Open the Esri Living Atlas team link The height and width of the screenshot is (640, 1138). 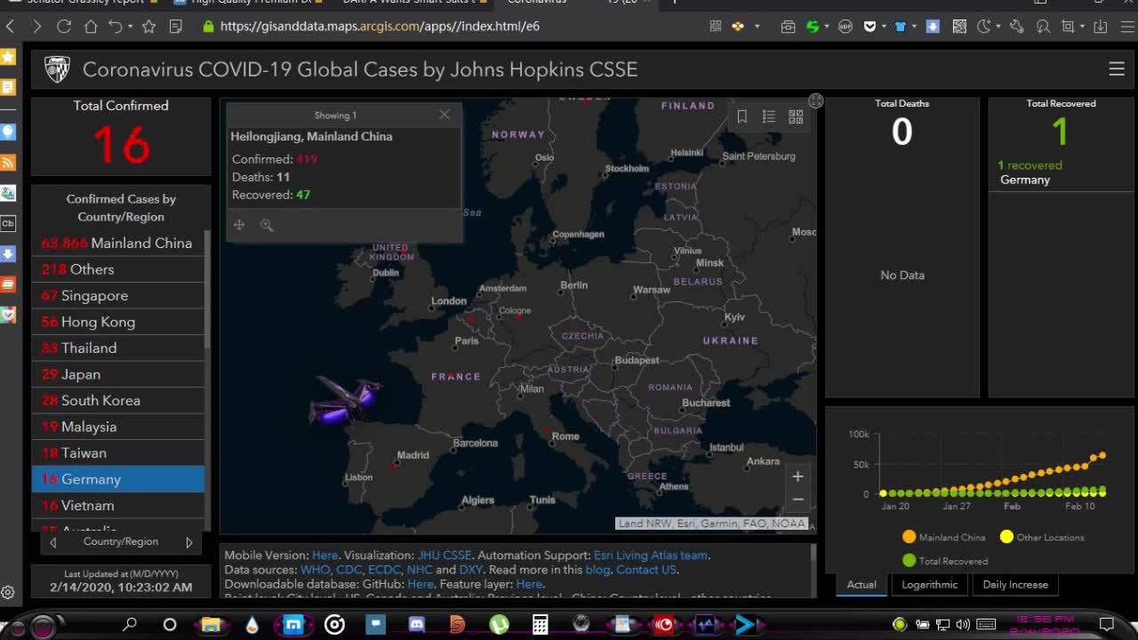click(651, 556)
